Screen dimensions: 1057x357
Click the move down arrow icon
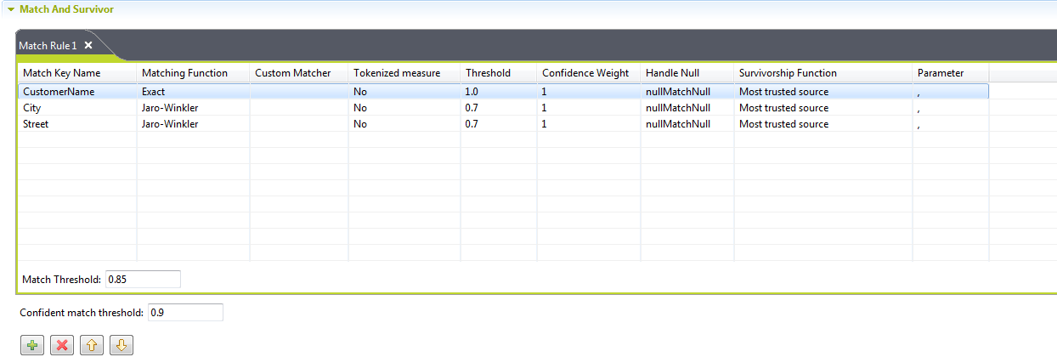[121, 344]
